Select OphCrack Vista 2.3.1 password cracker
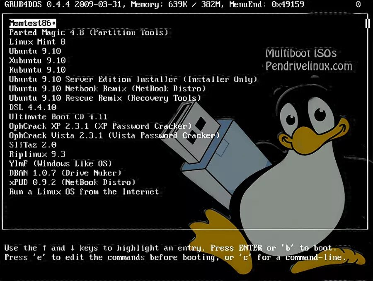The height and width of the screenshot is (281, 373). click(114, 136)
